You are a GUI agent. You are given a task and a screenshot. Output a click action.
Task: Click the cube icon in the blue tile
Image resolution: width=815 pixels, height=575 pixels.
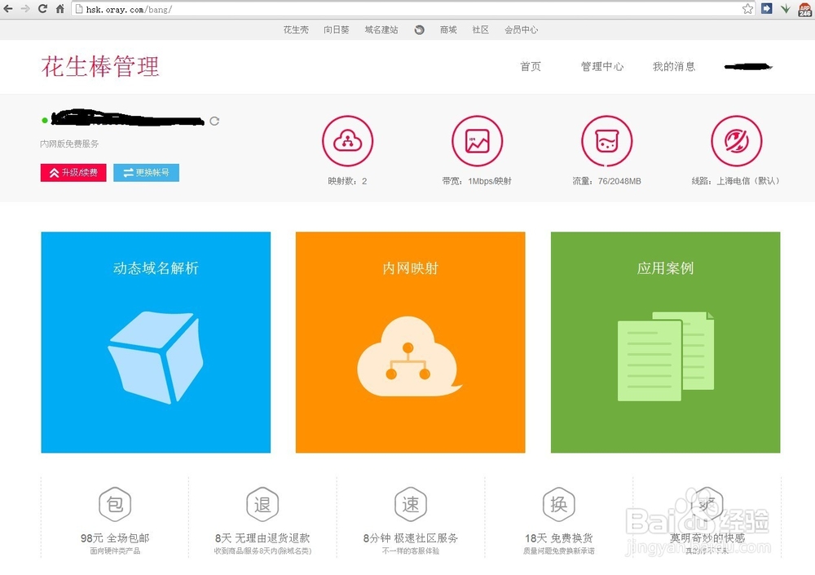click(156, 357)
